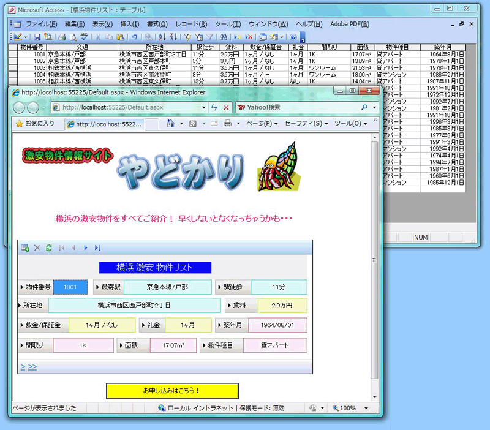Image resolution: width=490 pixels, height=430 pixels.
Task: Expand the 100% zoom level dropdown
Action: (366, 408)
